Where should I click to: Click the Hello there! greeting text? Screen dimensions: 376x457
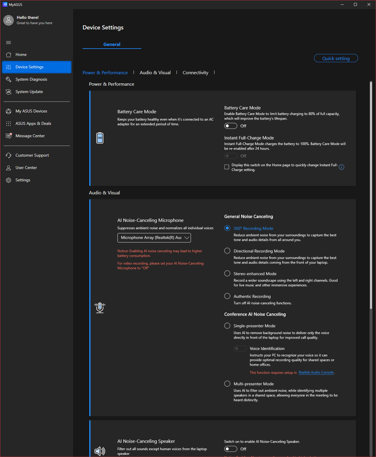tap(28, 17)
